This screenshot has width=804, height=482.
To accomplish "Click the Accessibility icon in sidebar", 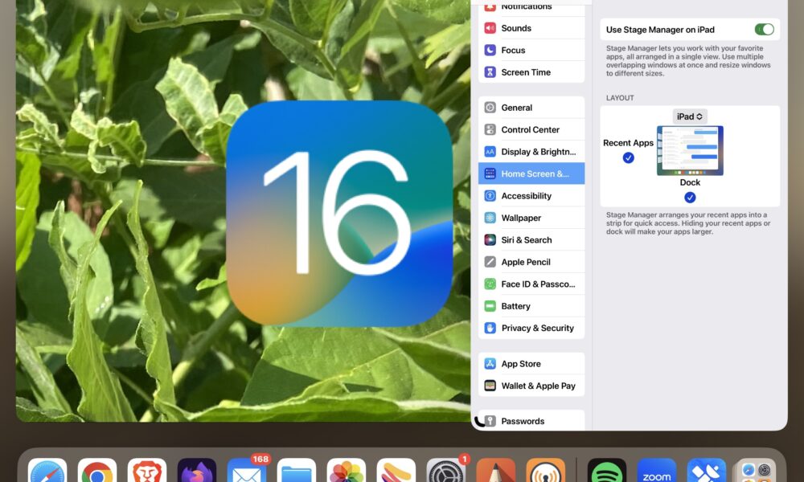I will pos(490,196).
